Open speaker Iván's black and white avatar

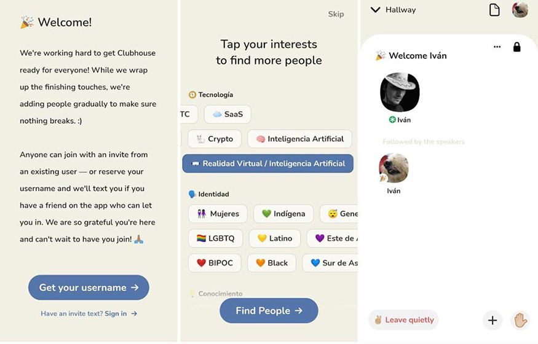400,92
